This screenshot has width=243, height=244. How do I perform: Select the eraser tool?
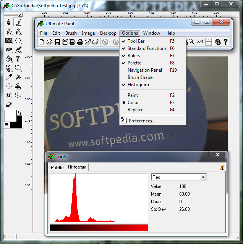9,104
